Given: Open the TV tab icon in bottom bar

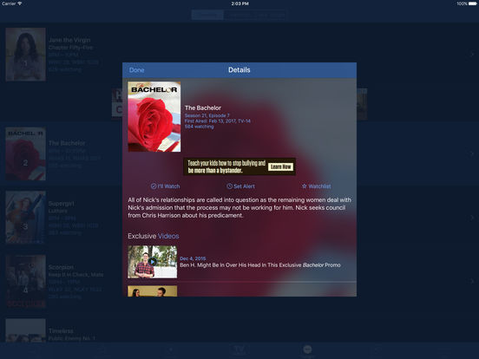Looking at the screenshot, I should point(239,349).
